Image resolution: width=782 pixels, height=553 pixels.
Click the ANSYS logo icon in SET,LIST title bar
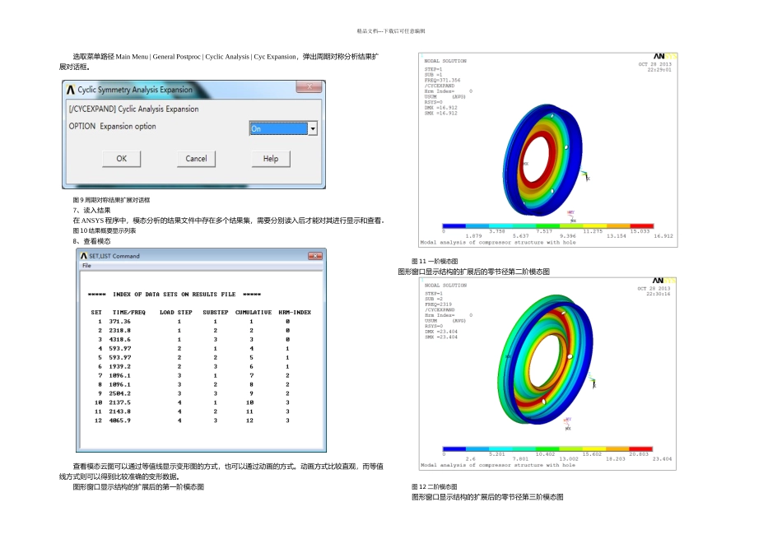(84, 256)
